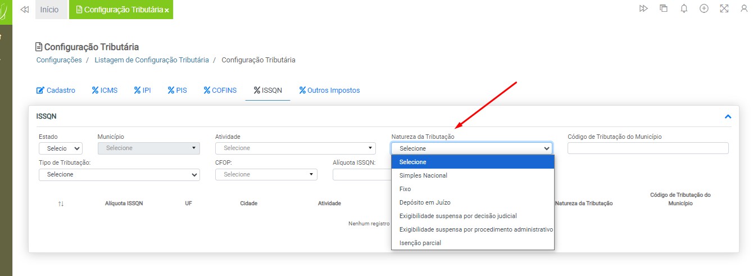Choose Isenção parcial from the dropdown list
This screenshot has height=276, width=753.
click(420, 243)
